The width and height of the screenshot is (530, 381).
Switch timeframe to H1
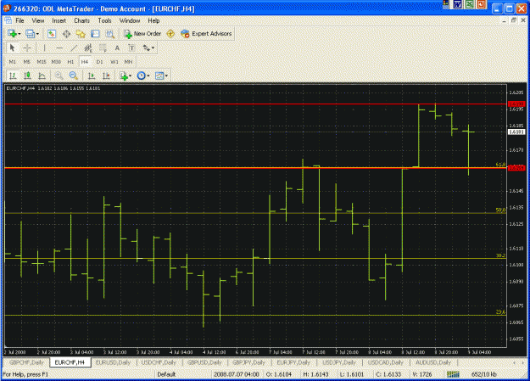coord(70,62)
